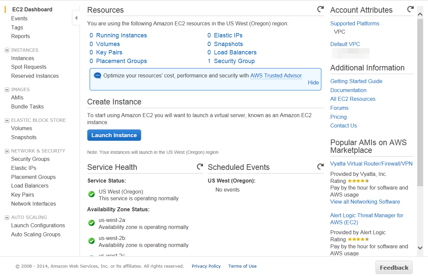The width and height of the screenshot is (428, 276).
Task: Collapse the left navigation sidebar arrow
Action: click(x=76, y=18)
